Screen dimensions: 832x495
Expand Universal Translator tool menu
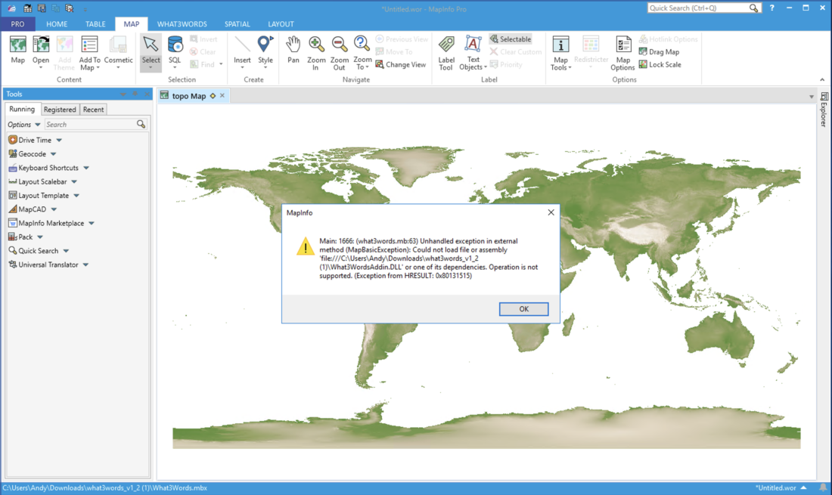point(85,265)
